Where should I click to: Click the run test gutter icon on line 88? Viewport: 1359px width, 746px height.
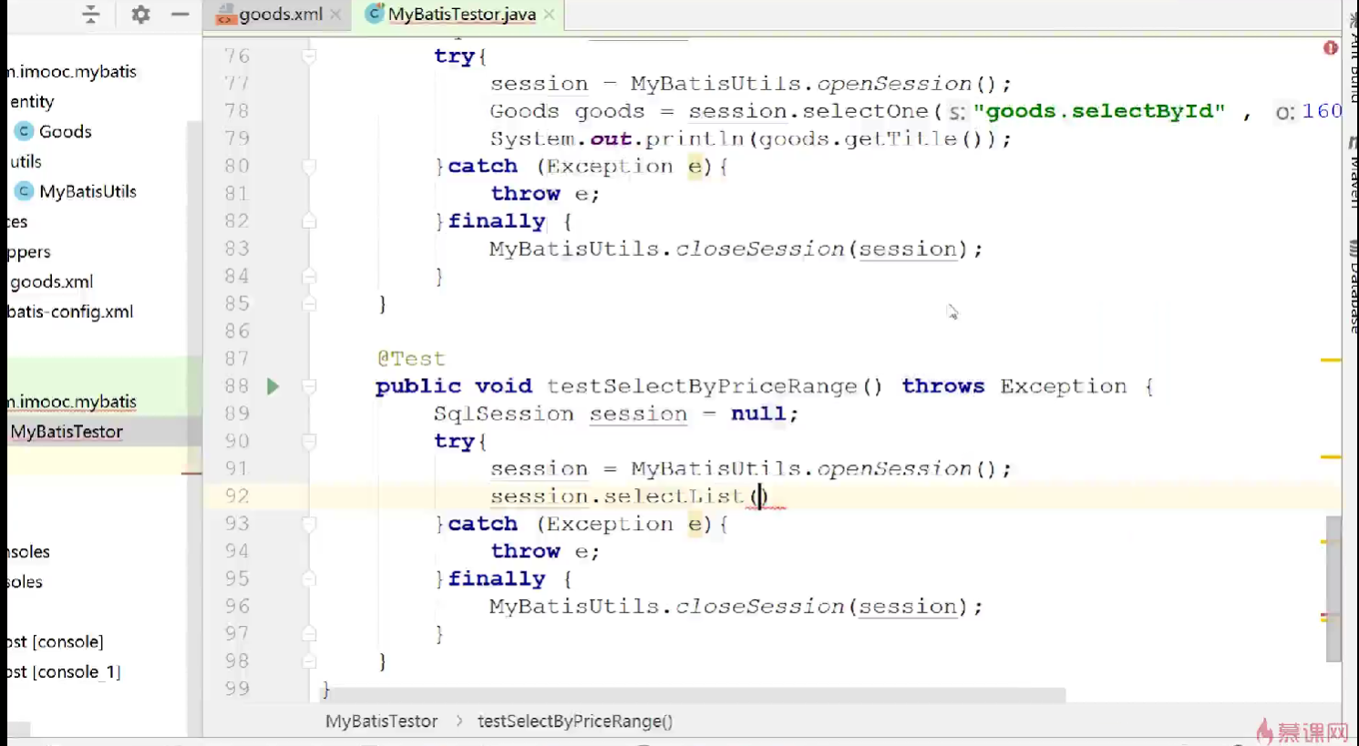[x=273, y=386]
